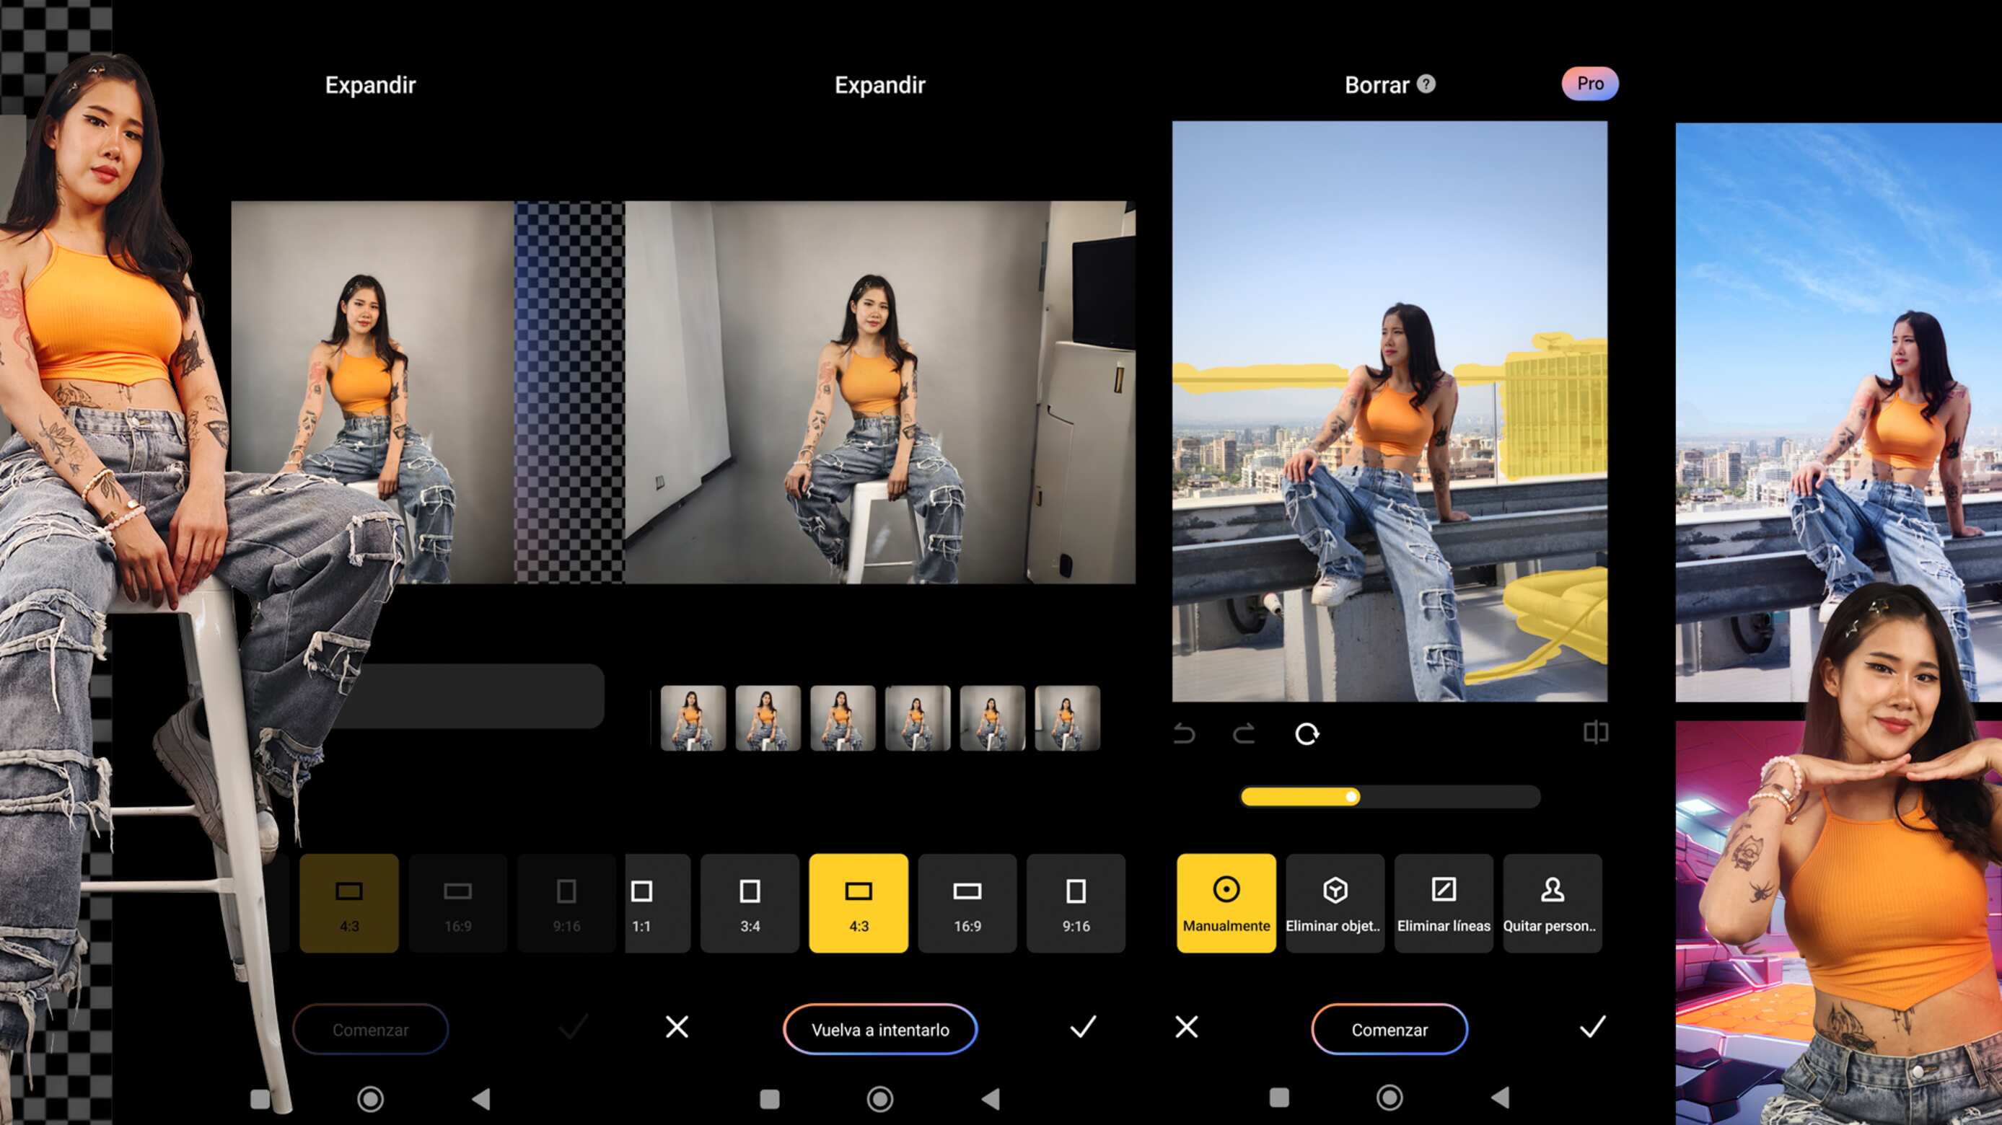2002x1125 pixels.
Task: Cancel the Expandir edit with the X
Action: coord(677,1027)
